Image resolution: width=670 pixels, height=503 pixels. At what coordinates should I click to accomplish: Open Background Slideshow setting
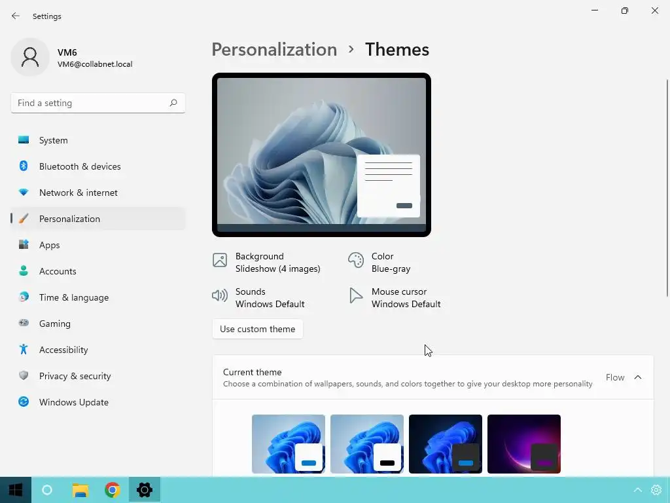tap(267, 262)
